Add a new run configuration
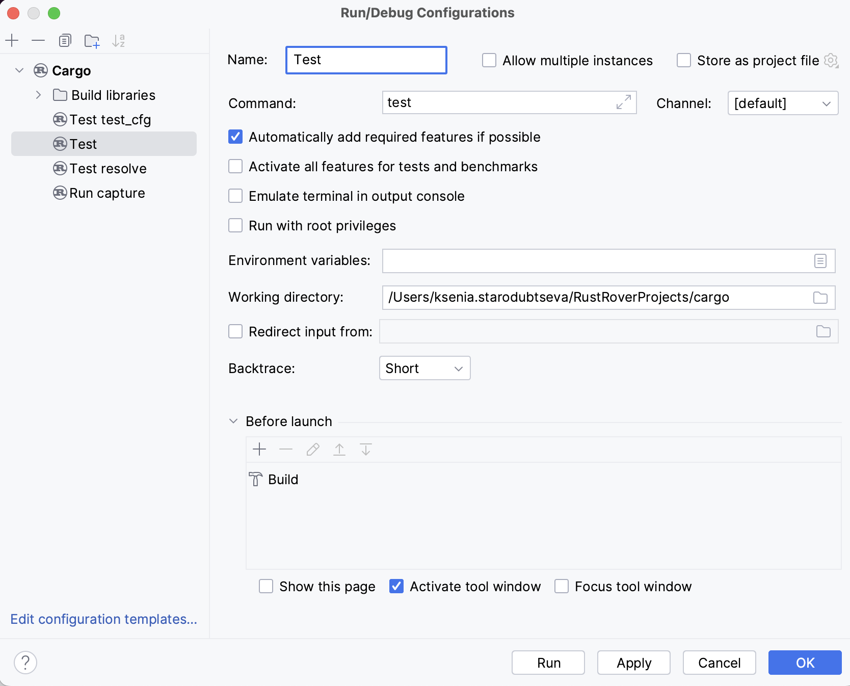 click(x=12, y=41)
